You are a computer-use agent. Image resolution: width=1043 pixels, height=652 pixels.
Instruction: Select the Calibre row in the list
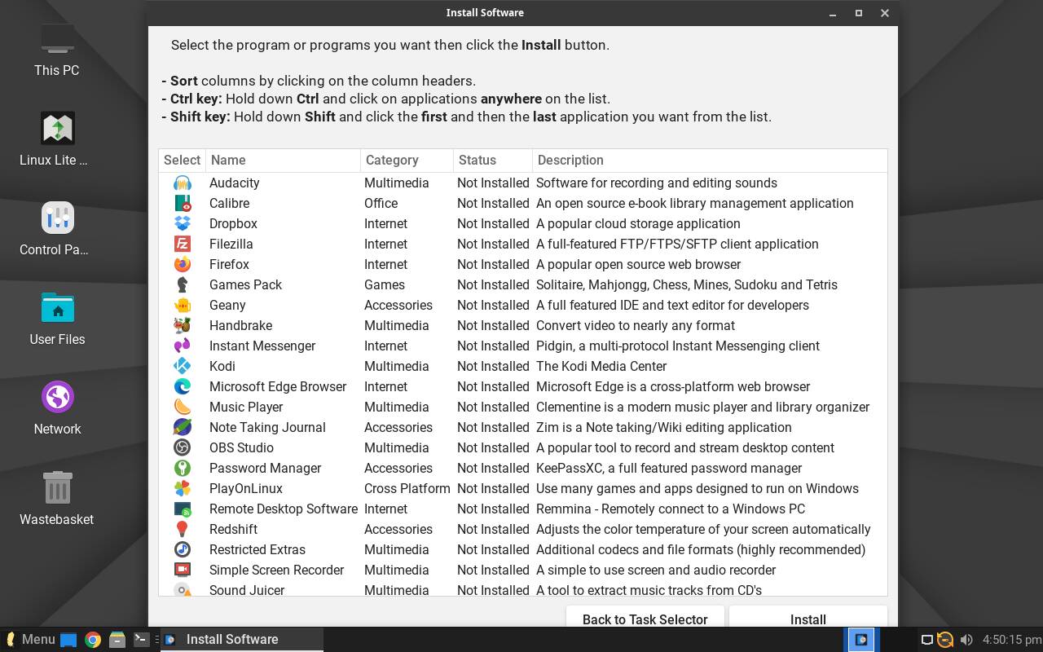[x=229, y=203]
